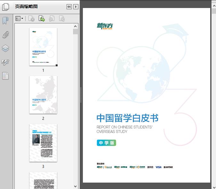Click thumbnail page number label 2

pyautogui.click(x=43, y=119)
